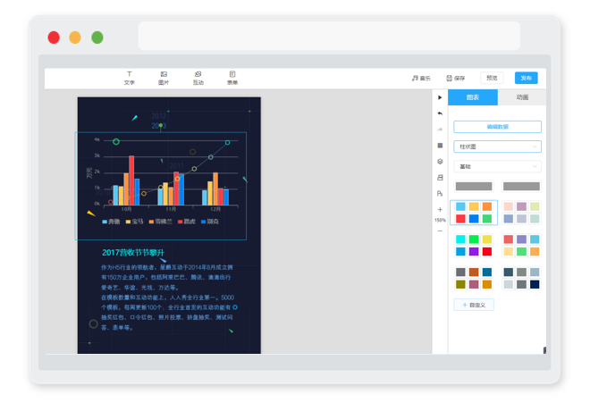The width and height of the screenshot is (590, 411).
Task: Open the 表单 form tool
Action: (x=232, y=78)
